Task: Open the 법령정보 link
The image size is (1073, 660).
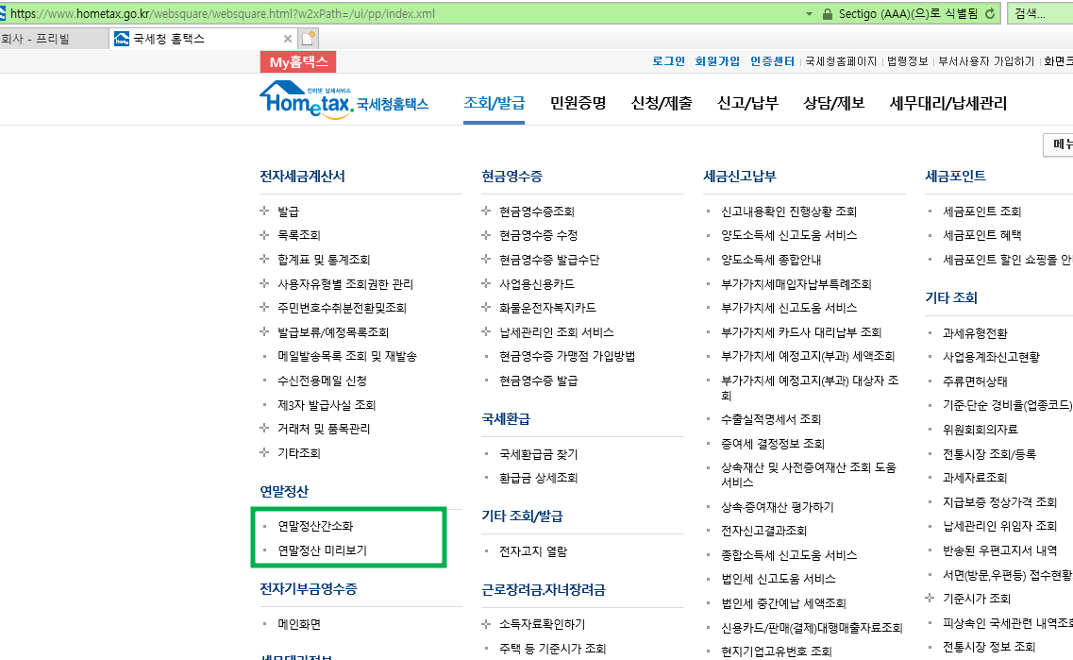Action: pos(908,61)
